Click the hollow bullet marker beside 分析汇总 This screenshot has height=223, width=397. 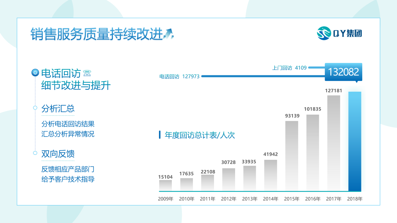[34, 108]
